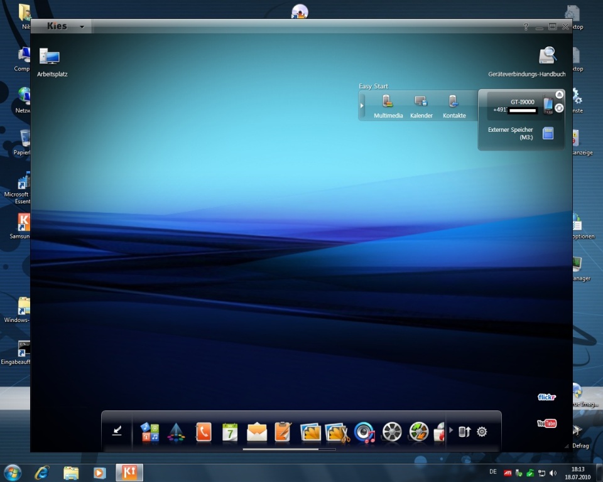603x482 pixels.
Task: Open the phonebook contacts app
Action: point(204,432)
